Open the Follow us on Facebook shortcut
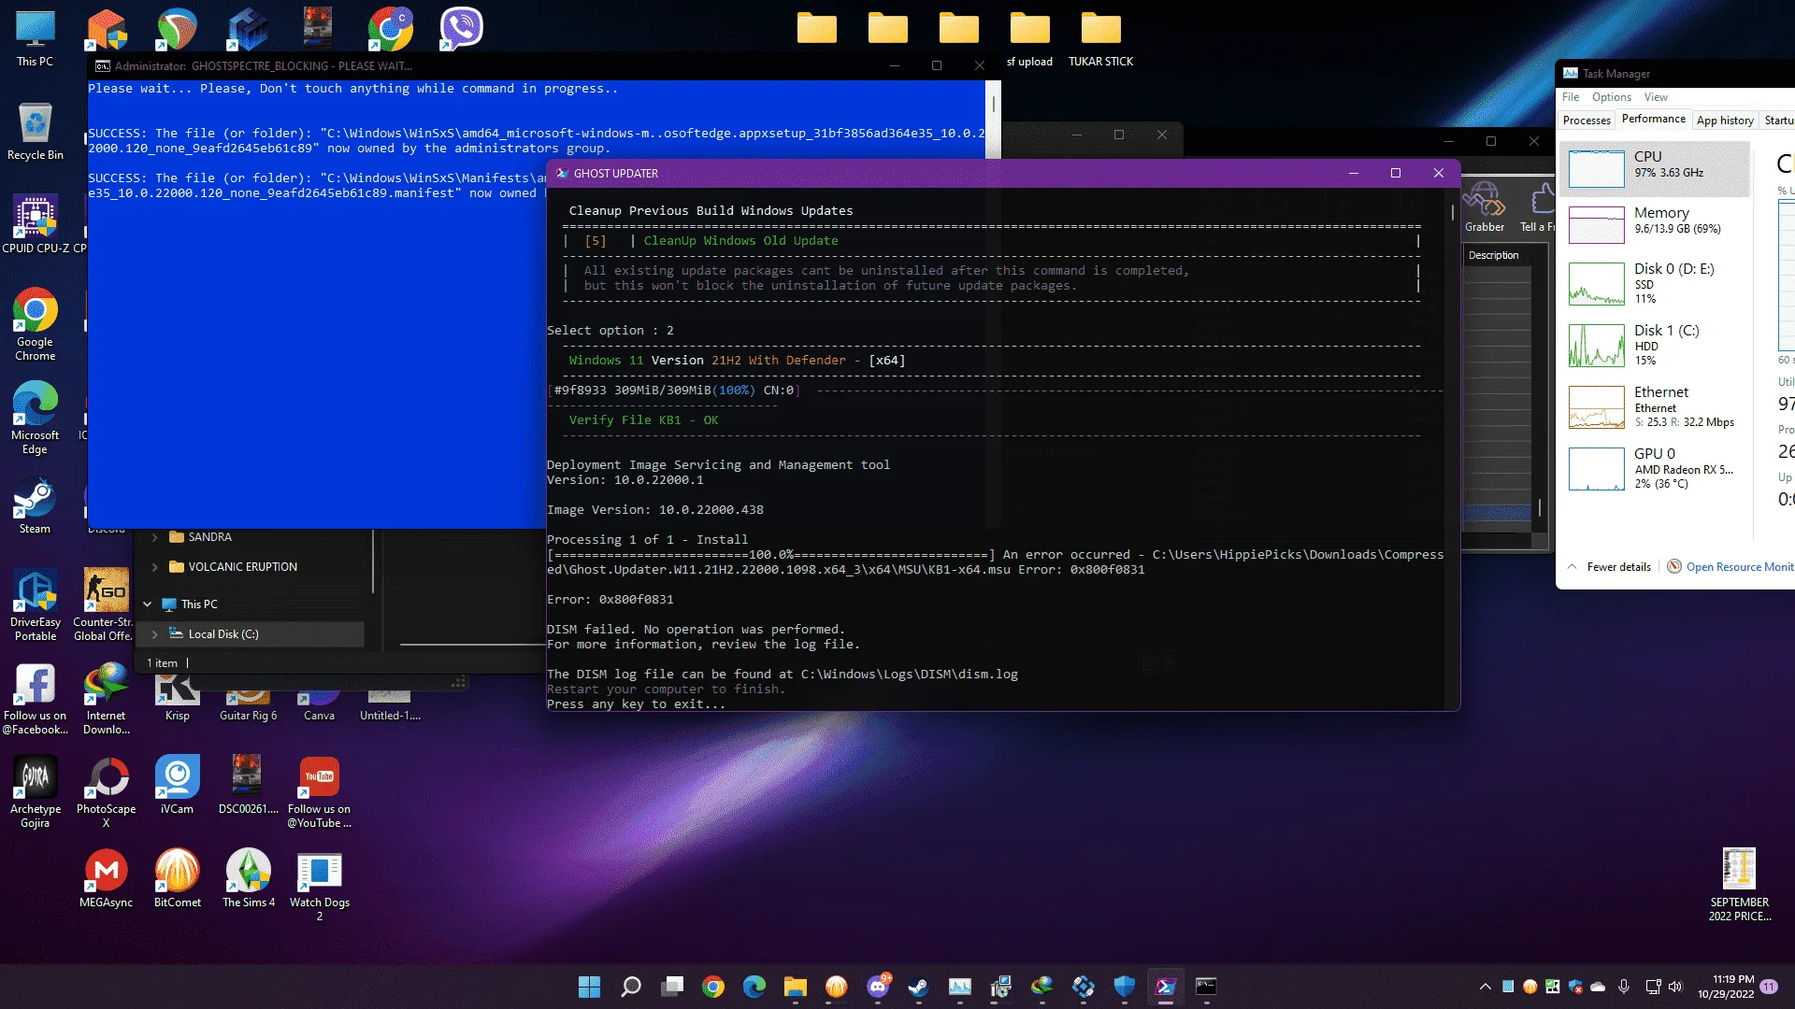Screen dimensions: 1795x1009 pos(36,698)
